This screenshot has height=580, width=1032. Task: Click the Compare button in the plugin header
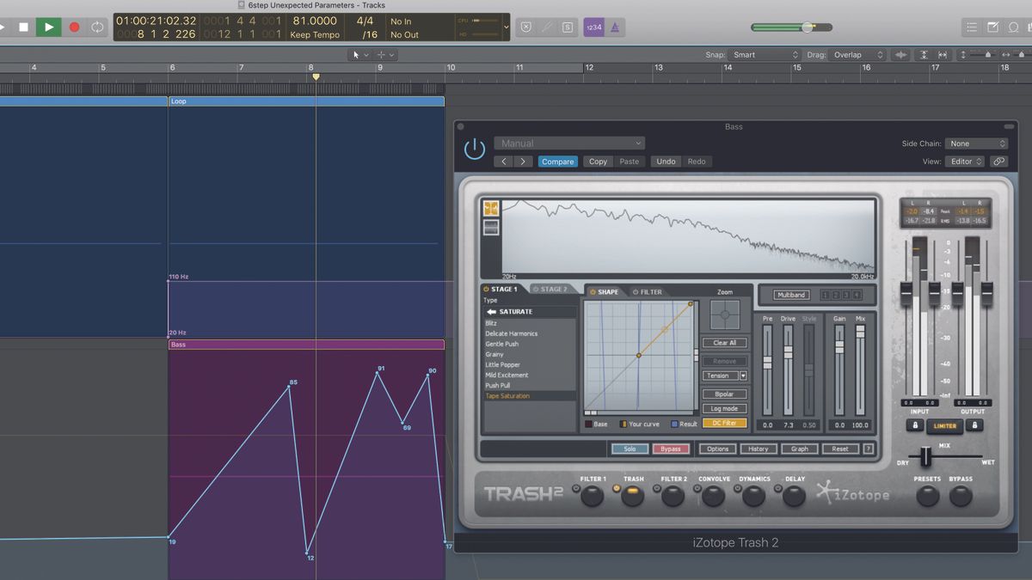(x=557, y=161)
